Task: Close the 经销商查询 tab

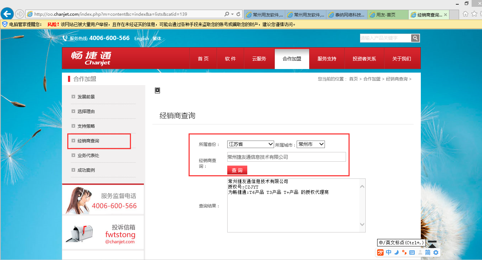Action: 446,15
